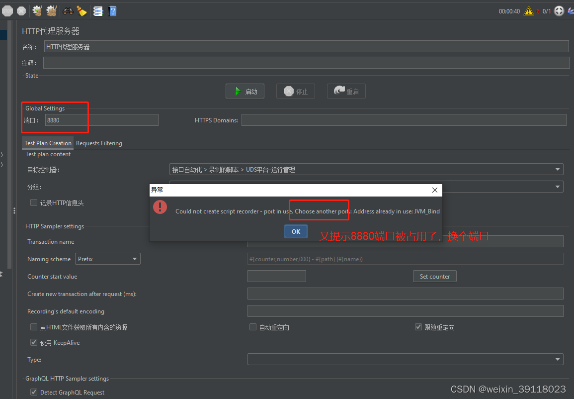The height and width of the screenshot is (399, 574).
Task: Click the elapsed time 00:00:40
Action: point(509,11)
